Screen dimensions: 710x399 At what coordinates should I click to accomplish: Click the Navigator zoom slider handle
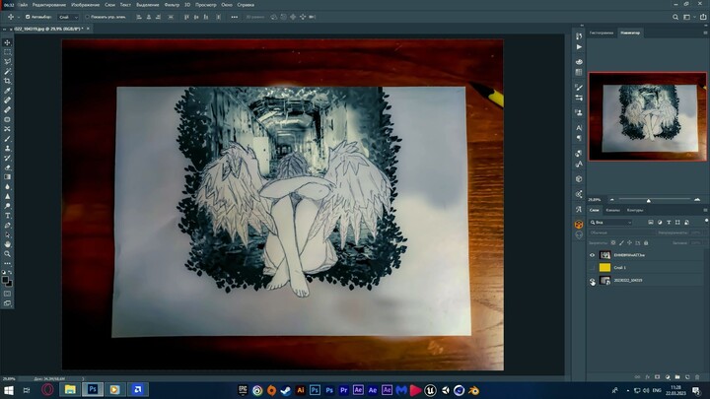click(648, 200)
